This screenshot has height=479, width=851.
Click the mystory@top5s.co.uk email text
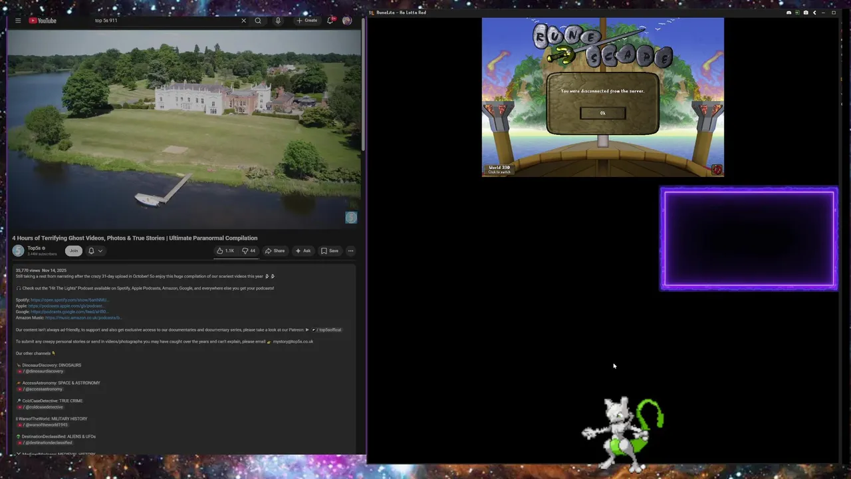pyautogui.click(x=293, y=342)
